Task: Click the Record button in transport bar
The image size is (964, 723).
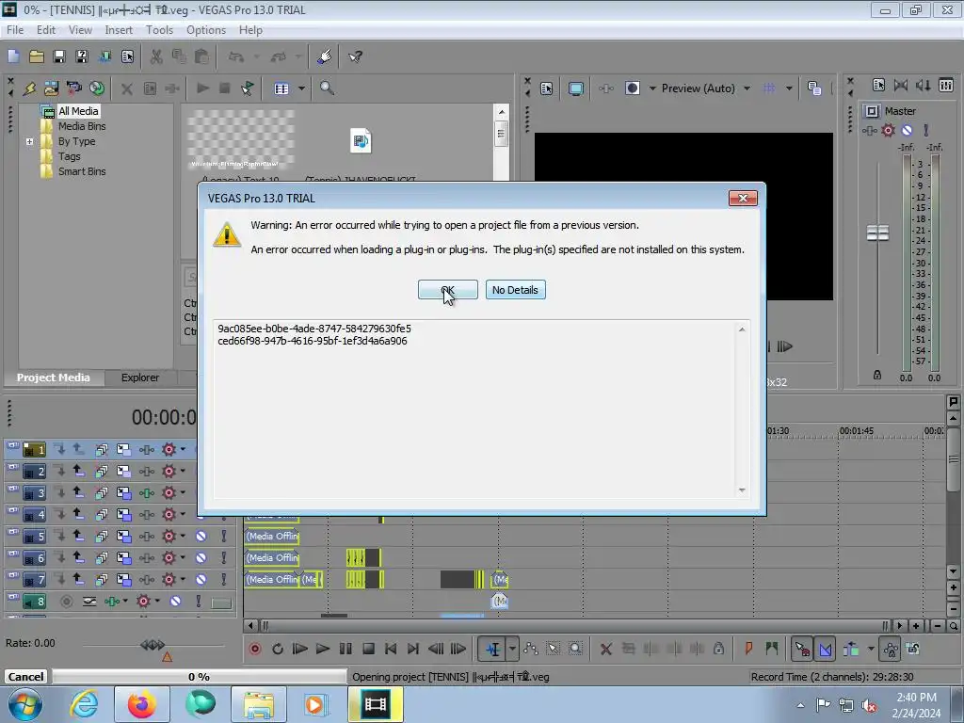Action: point(255,649)
